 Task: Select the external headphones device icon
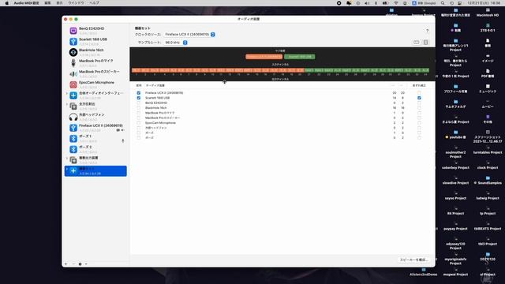[x=73, y=117]
